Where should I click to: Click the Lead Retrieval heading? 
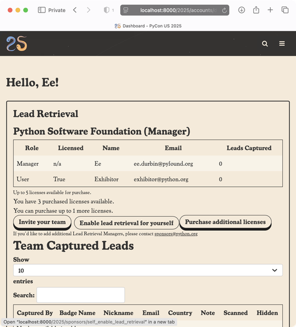pos(46,114)
